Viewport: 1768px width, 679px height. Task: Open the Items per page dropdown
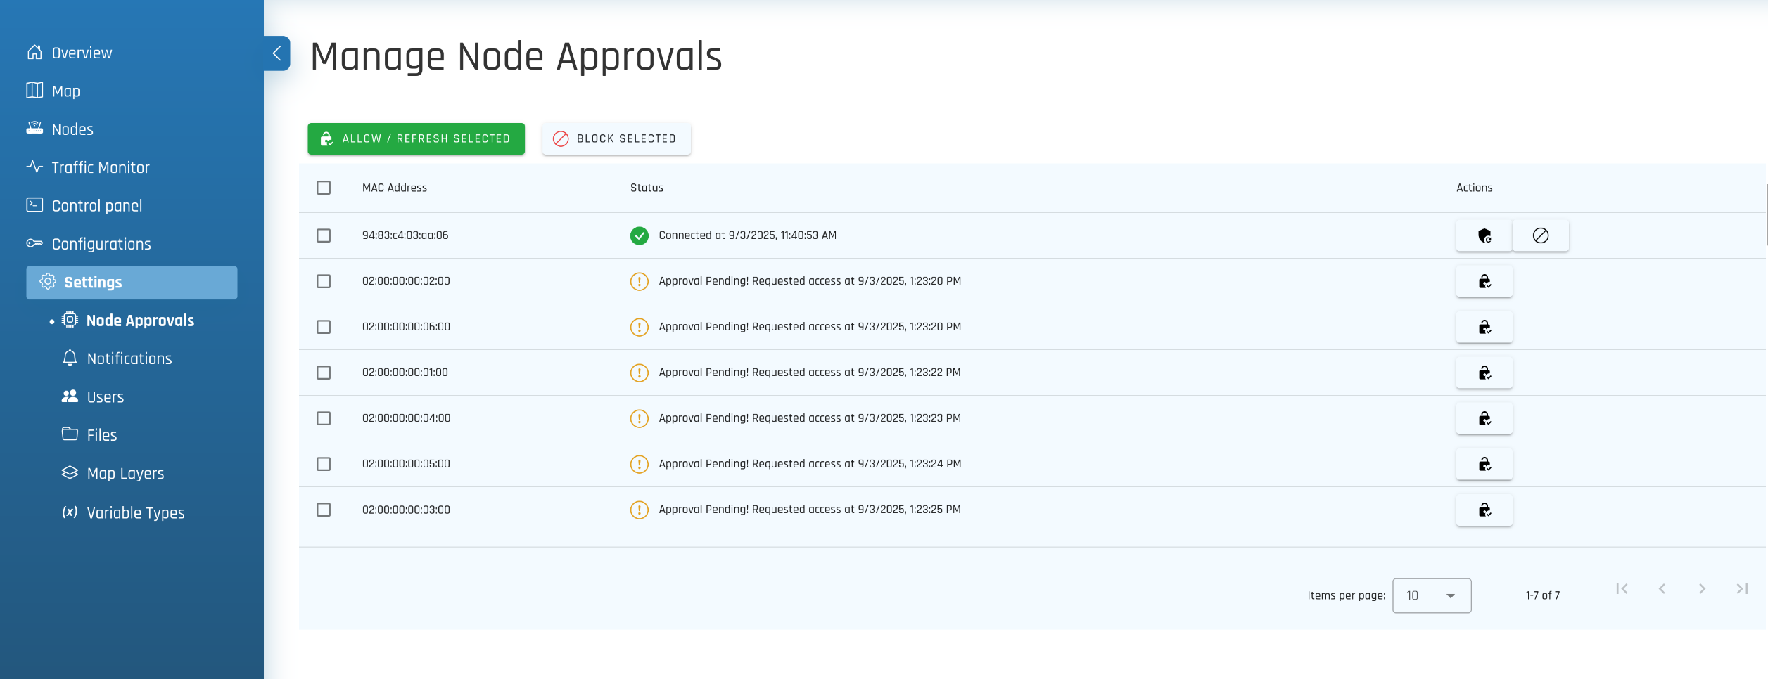point(1431,595)
